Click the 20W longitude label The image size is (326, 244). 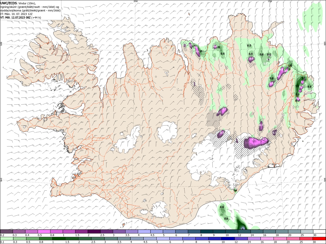135,1
